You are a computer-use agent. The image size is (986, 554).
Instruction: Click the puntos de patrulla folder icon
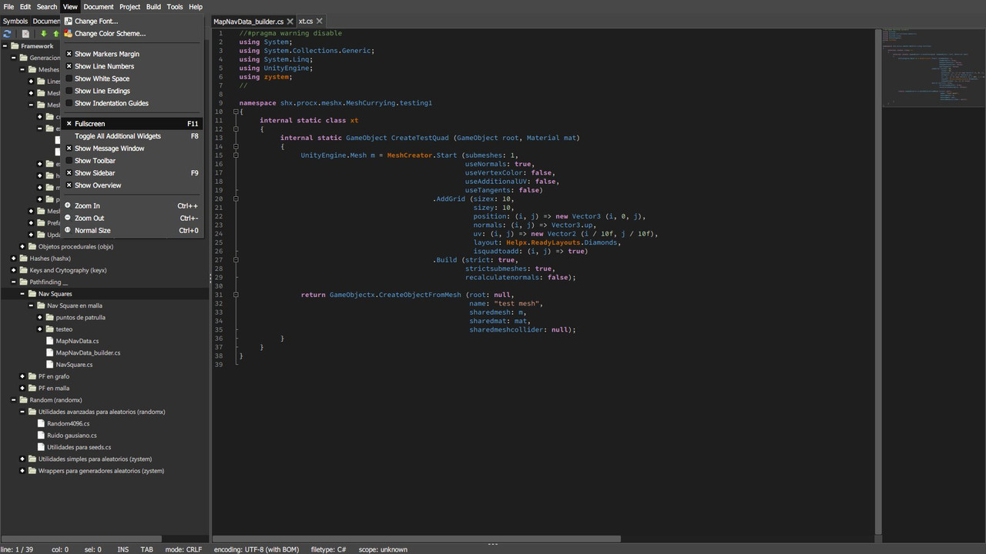(50, 317)
